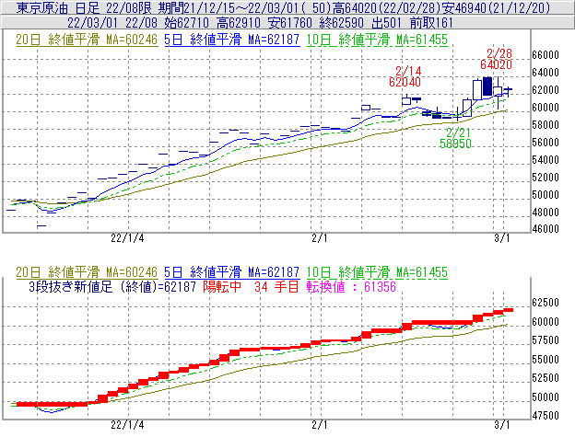
Task: Click the 62500 label on lower axis
Action: click(x=546, y=303)
